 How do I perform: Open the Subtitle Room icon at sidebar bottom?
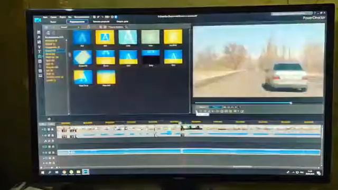point(40,75)
